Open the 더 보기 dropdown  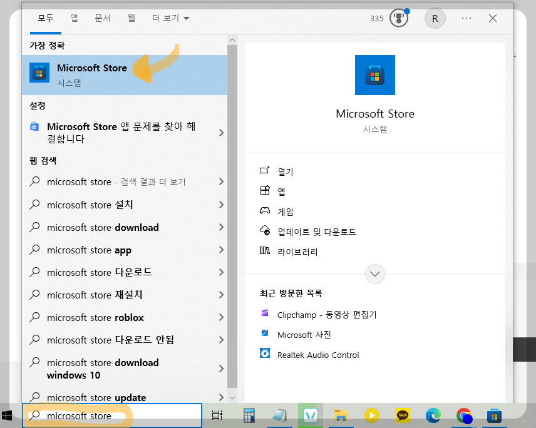pyautogui.click(x=170, y=18)
